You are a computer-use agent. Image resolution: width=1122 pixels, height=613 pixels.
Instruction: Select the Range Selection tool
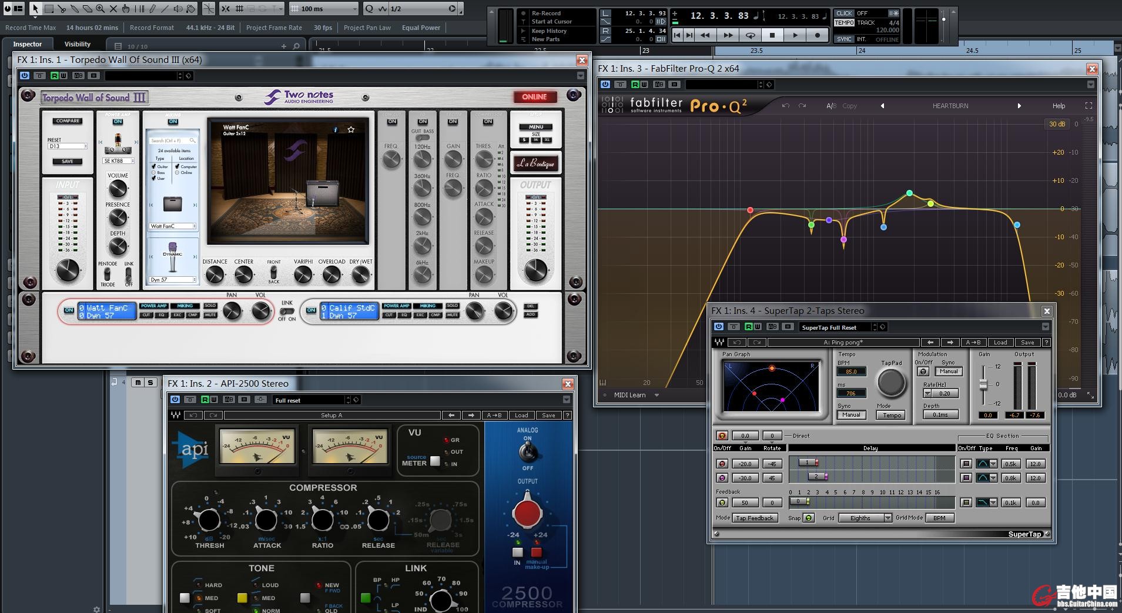(49, 8)
